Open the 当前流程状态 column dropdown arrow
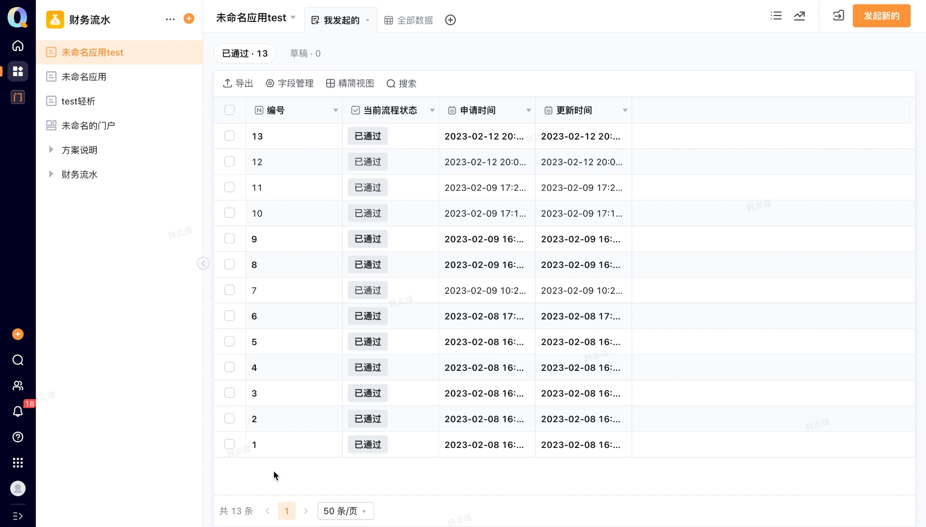 (432, 110)
